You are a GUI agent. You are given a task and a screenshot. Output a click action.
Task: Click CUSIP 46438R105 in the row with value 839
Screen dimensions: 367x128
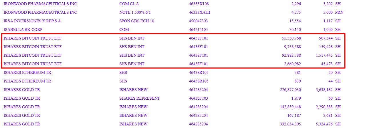click(199, 81)
